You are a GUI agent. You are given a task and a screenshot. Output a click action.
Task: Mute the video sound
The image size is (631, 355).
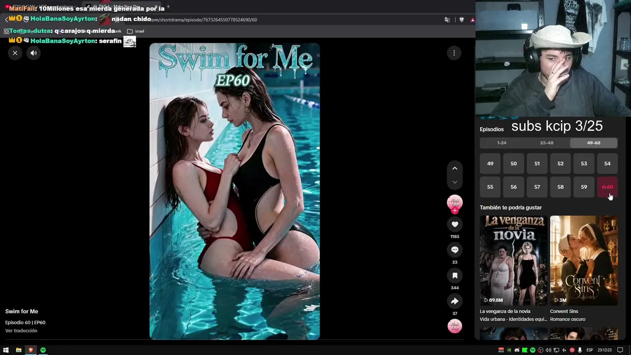point(34,53)
